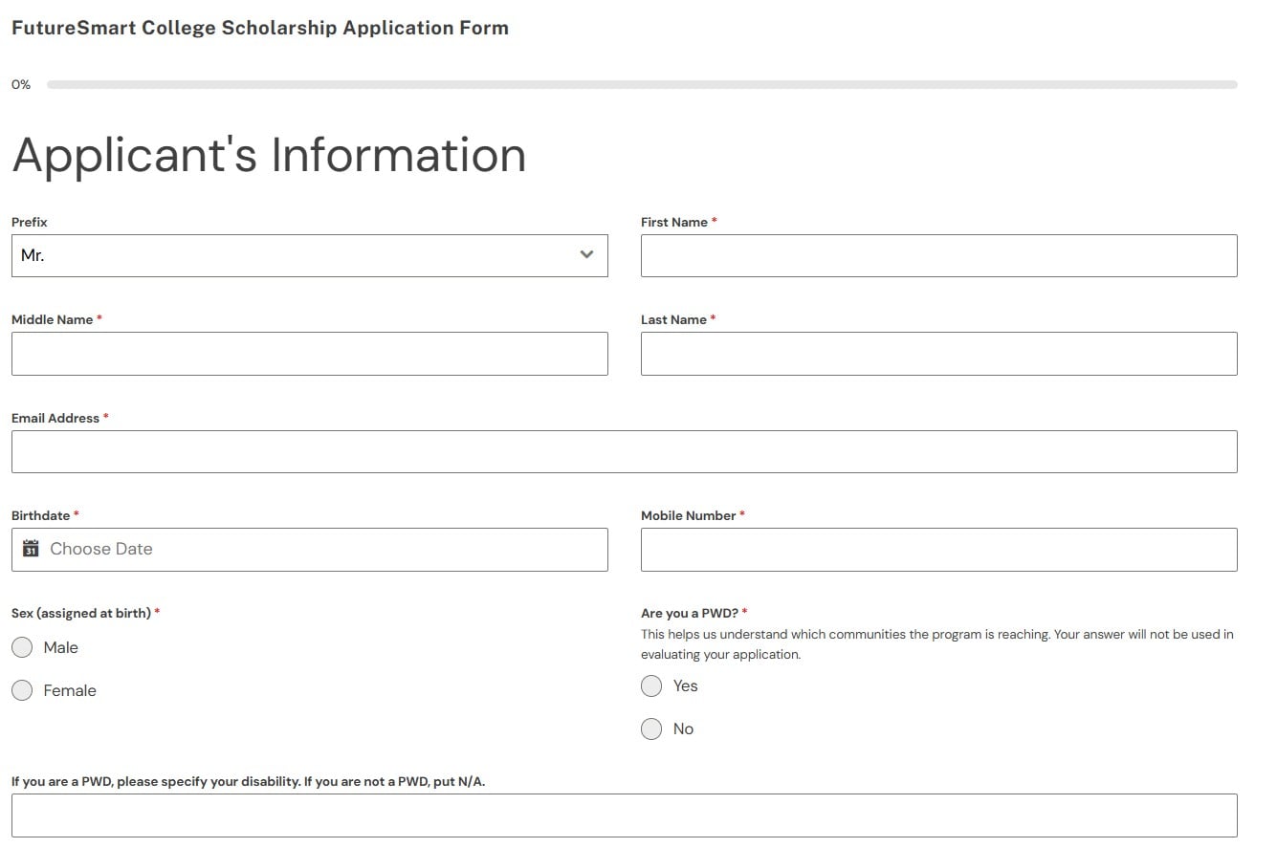Click the form progress bar
The width and height of the screenshot is (1277, 848).
click(642, 84)
